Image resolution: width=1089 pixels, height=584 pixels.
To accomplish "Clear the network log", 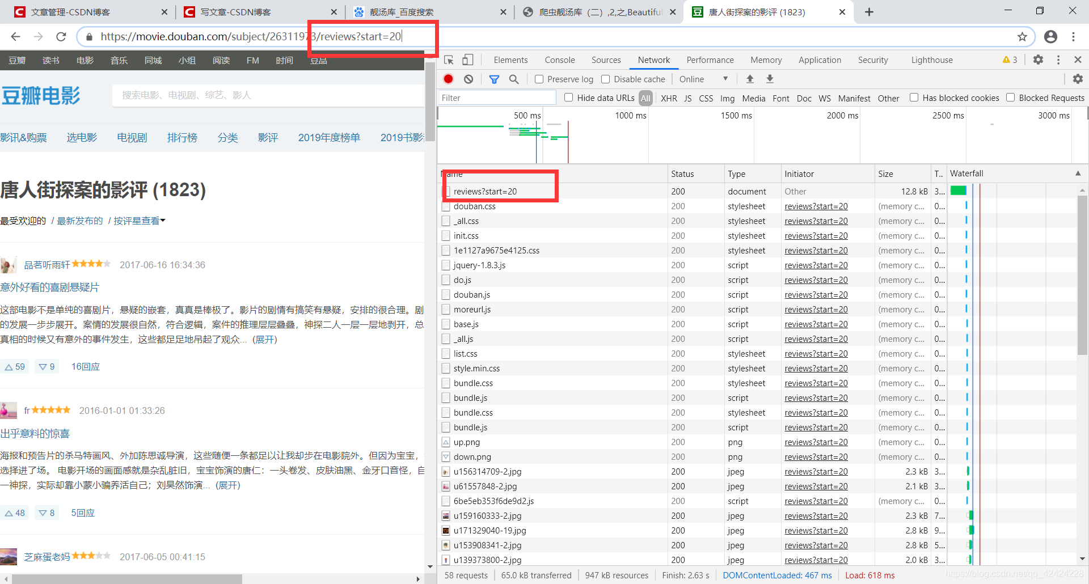I will [x=468, y=79].
